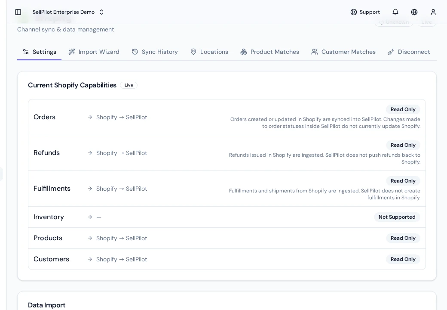Click the arrow icon in Inventory row

point(90,217)
